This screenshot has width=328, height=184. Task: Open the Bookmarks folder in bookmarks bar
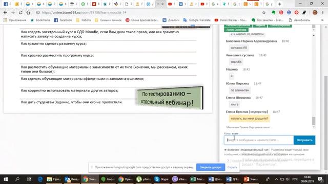pos(40,20)
